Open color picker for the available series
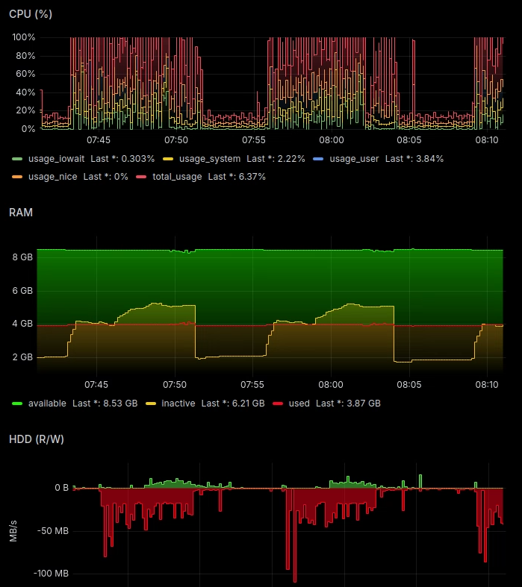The width and height of the screenshot is (522, 587). click(17, 404)
